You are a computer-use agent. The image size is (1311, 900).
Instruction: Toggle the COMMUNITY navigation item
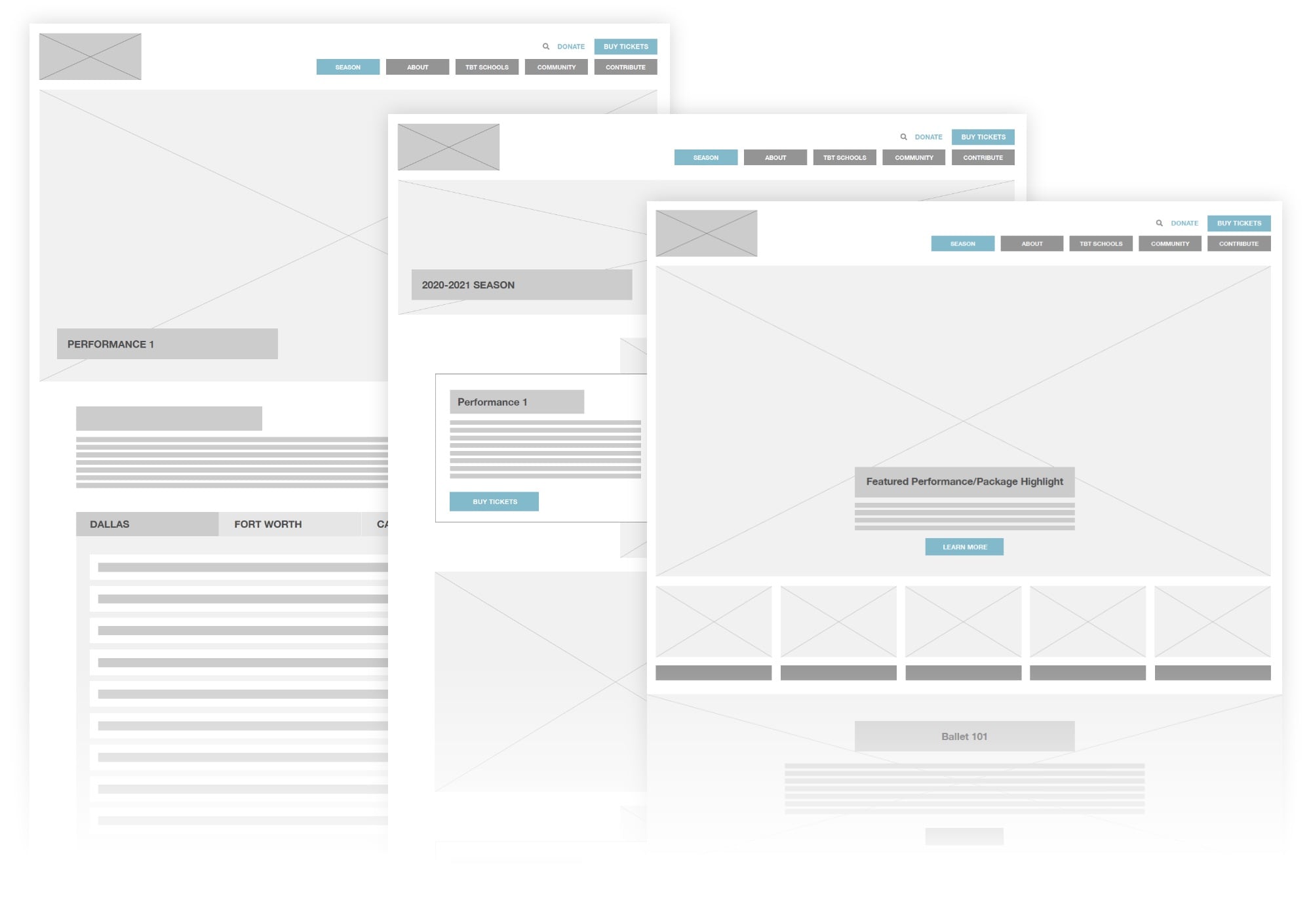1171,245
